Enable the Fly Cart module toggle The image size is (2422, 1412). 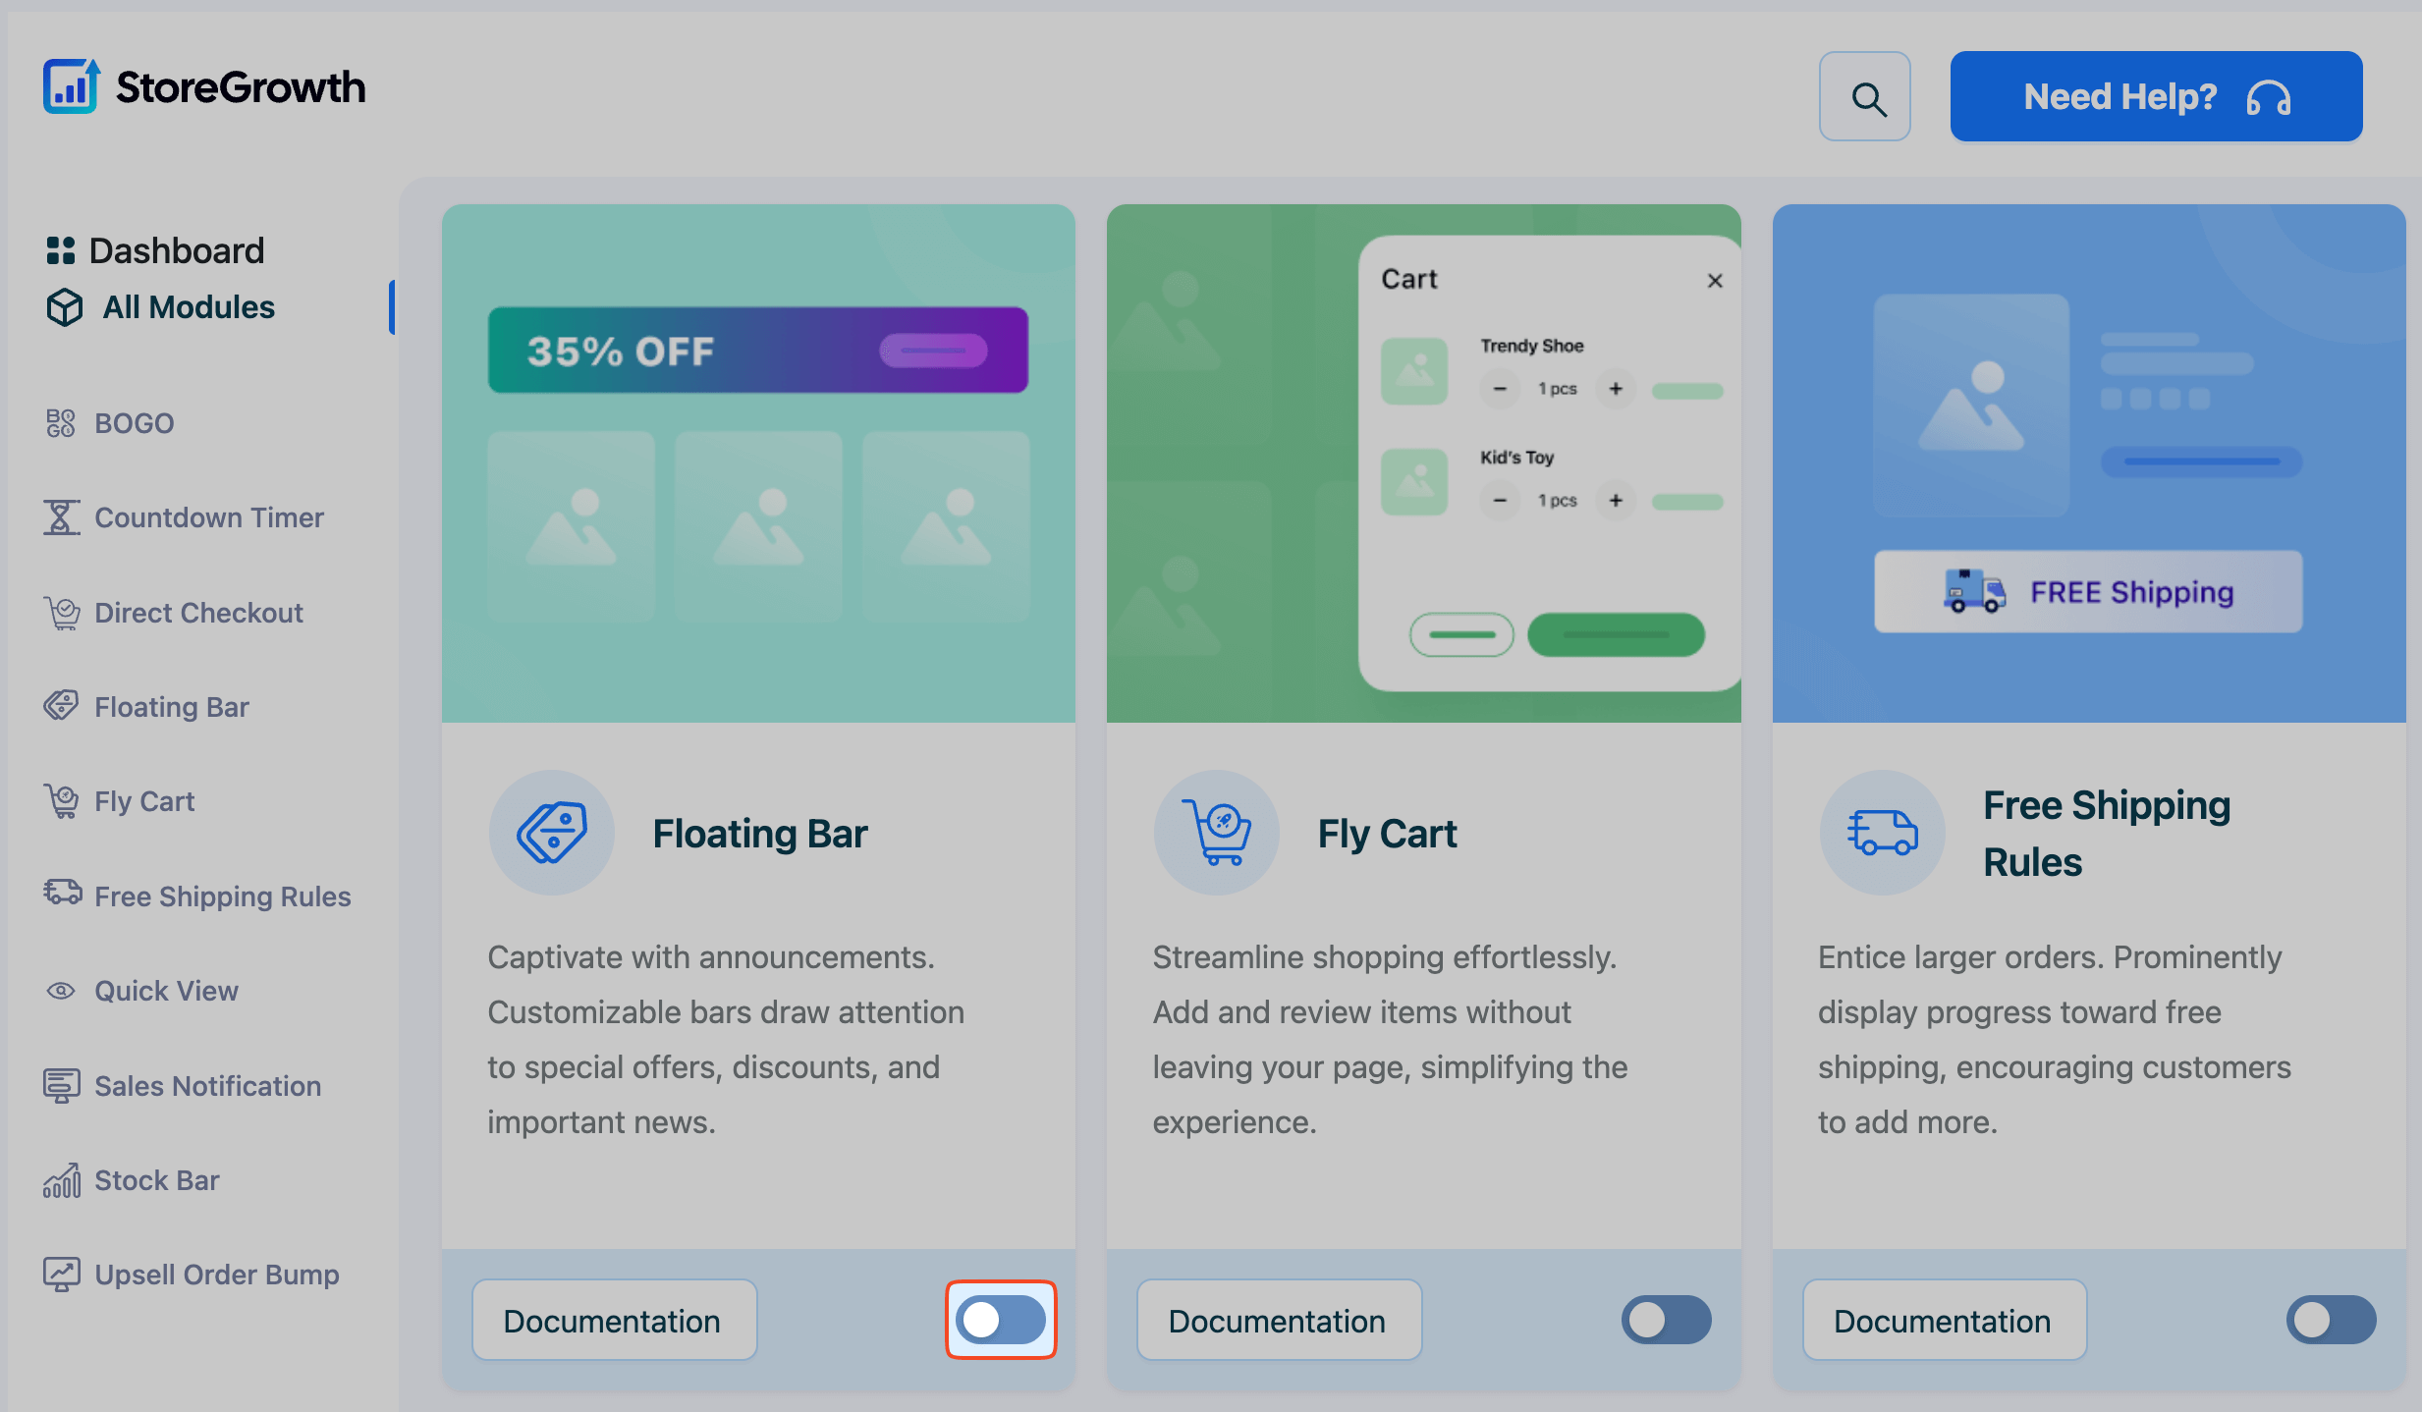pyautogui.click(x=1666, y=1320)
